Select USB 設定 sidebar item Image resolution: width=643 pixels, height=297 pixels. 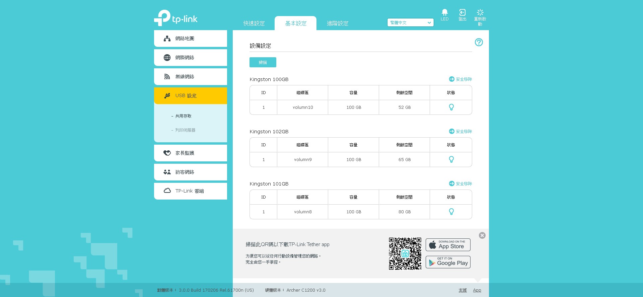(x=191, y=96)
